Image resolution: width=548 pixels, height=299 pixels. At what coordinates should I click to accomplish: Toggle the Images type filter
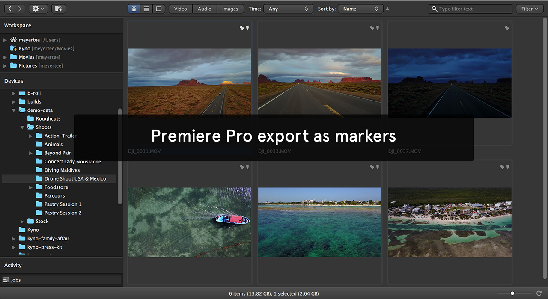(x=230, y=9)
